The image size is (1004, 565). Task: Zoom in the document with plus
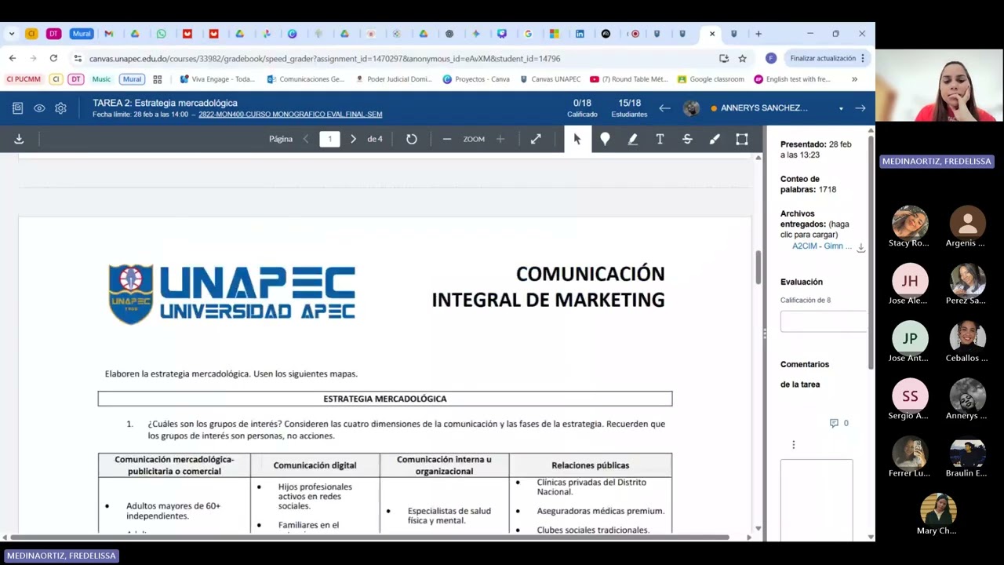click(x=500, y=139)
